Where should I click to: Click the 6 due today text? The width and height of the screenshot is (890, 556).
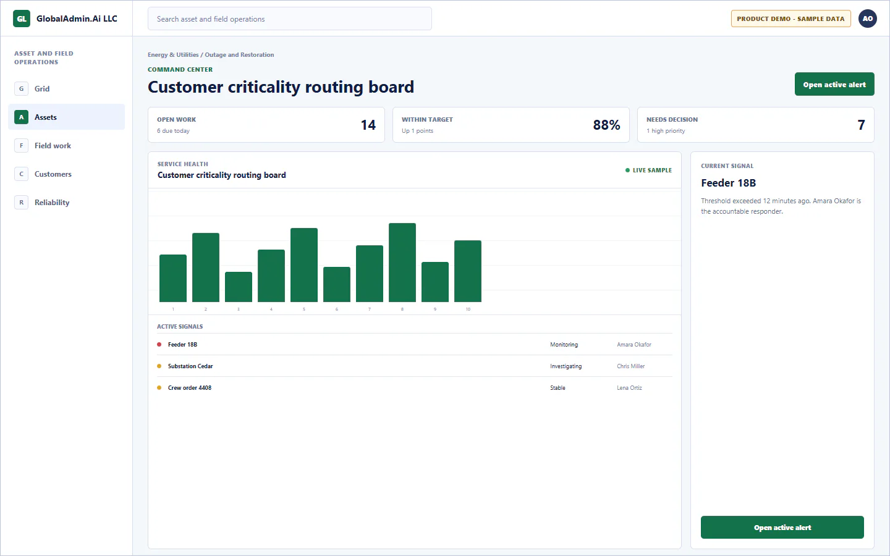[173, 131]
